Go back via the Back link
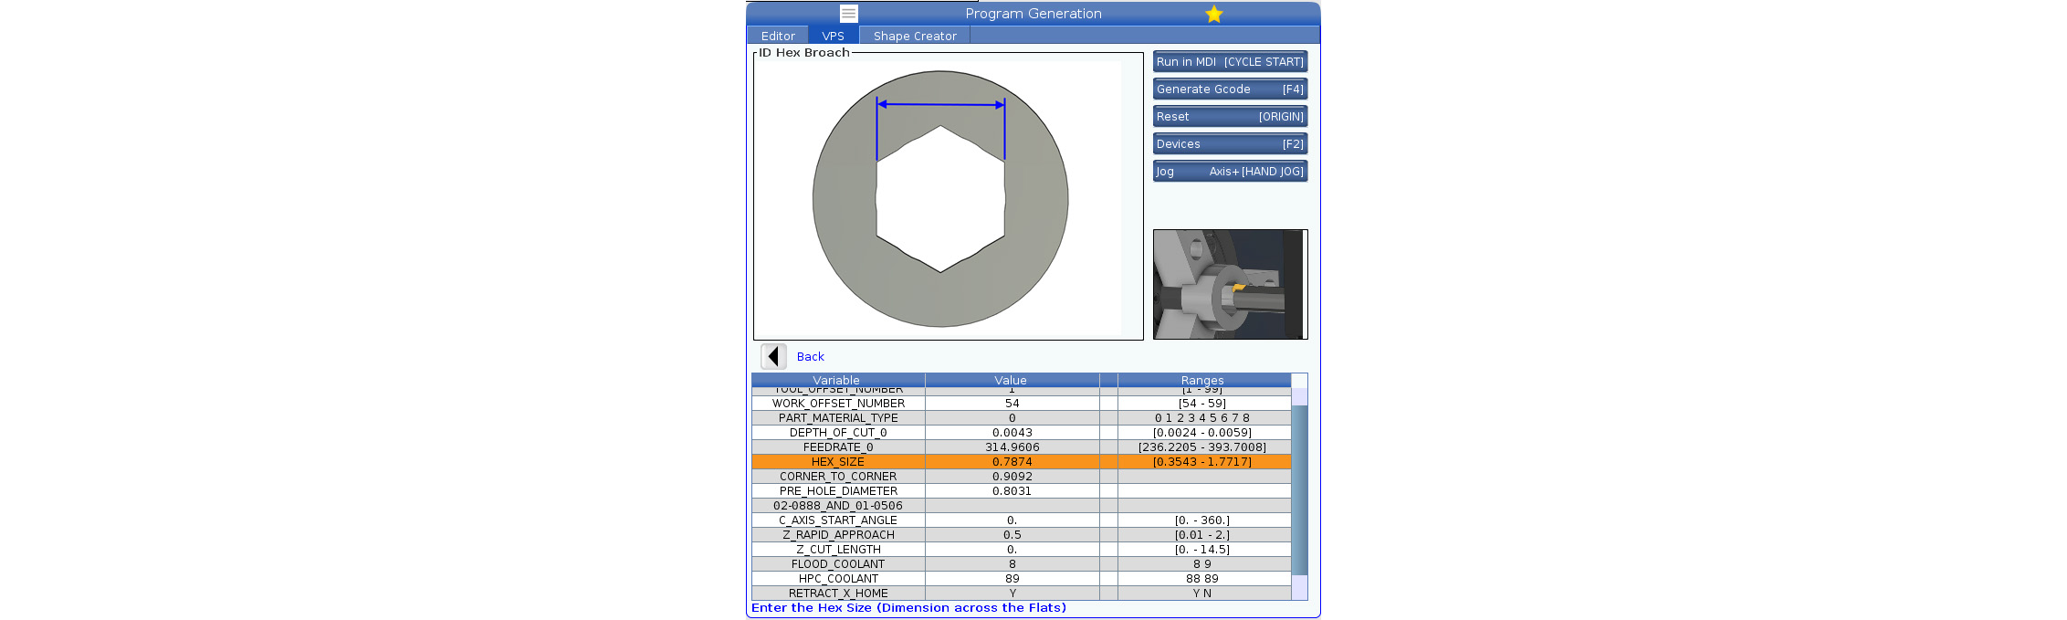The width and height of the screenshot is (2067, 620). [x=810, y=357]
